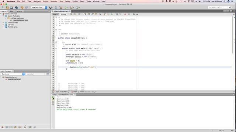Collapse the LoopsAndArrays project node
236x132 pixels.
(1, 14)
